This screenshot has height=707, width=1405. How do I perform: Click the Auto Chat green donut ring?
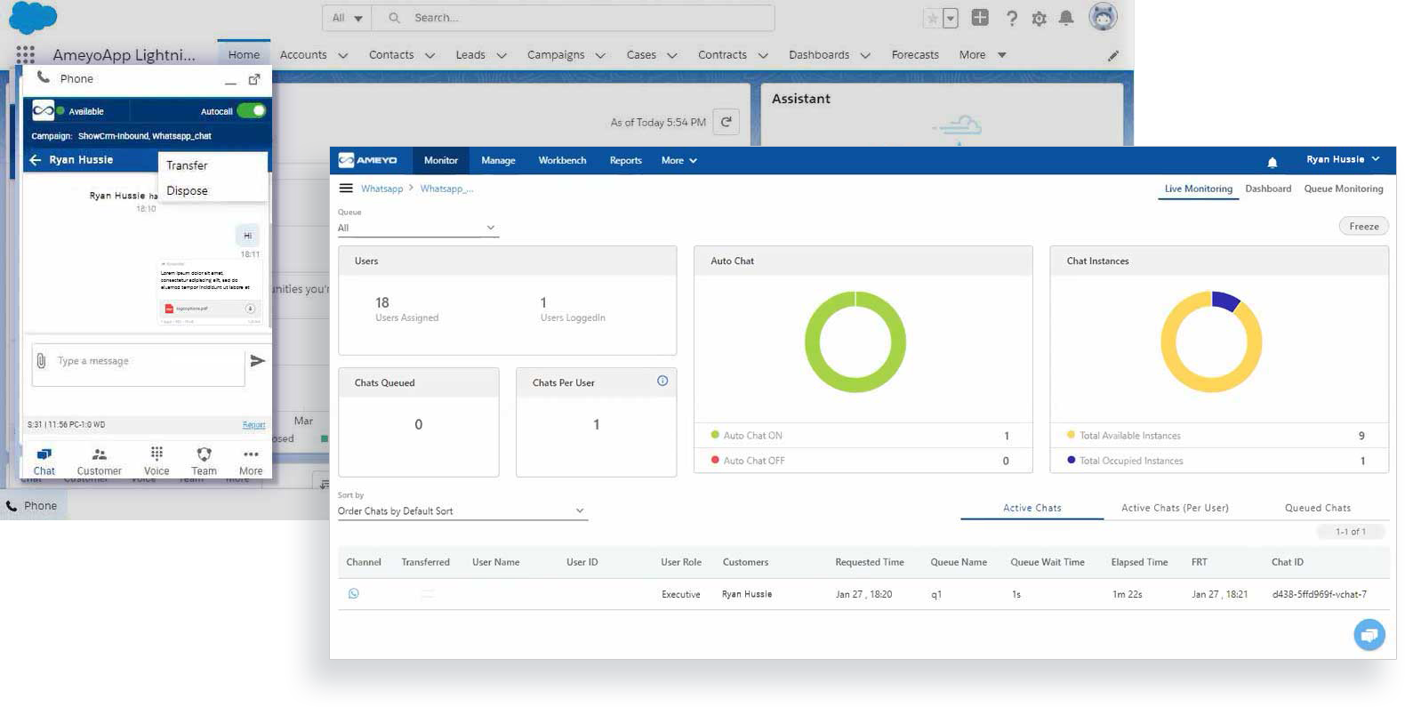coord(855,342)
